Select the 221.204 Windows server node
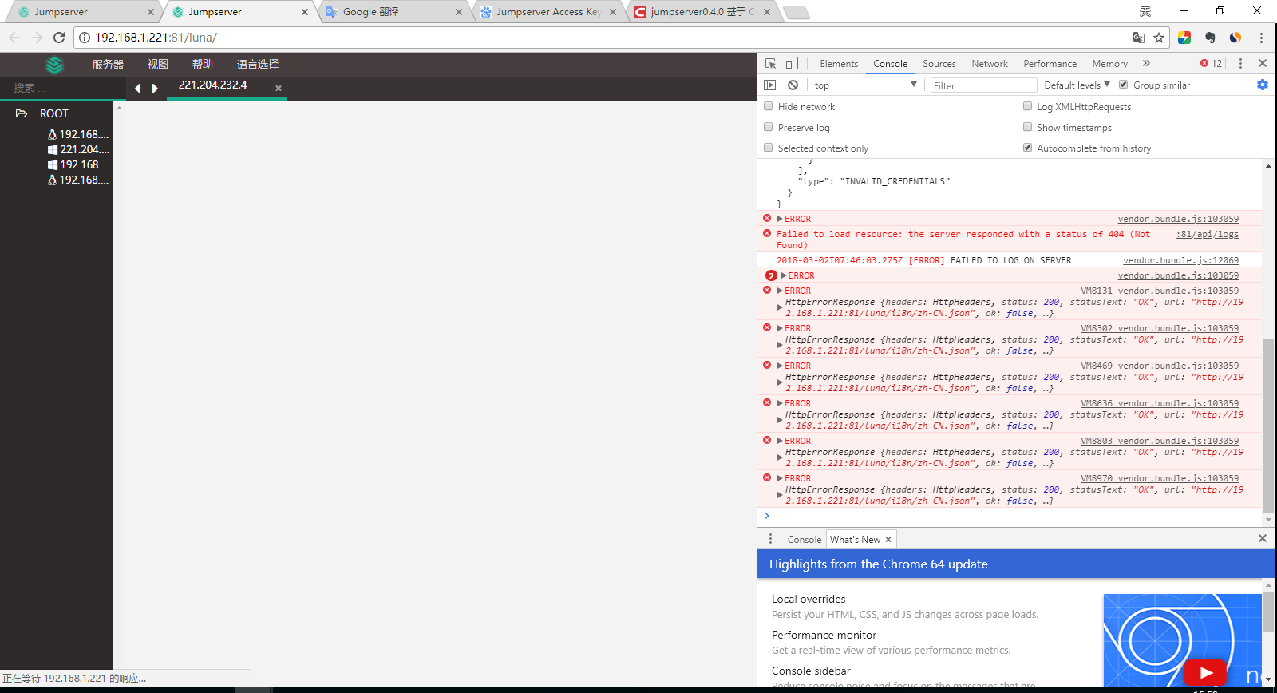Viewport: 1277px width, 693px height. click(78, 149)
